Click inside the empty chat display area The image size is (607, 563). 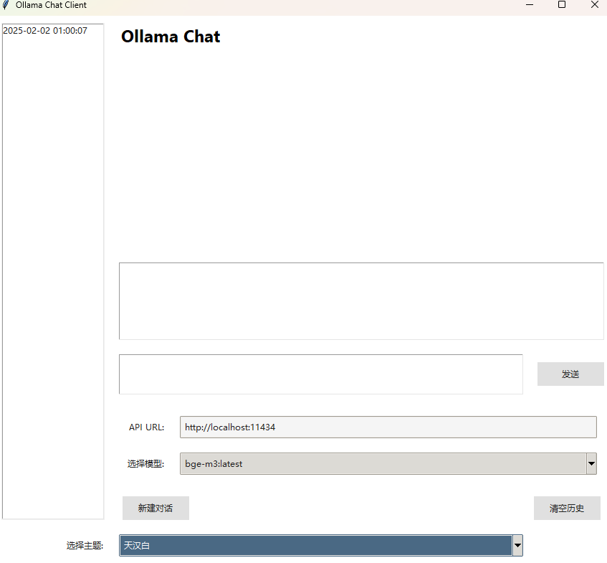coord(361,301)
